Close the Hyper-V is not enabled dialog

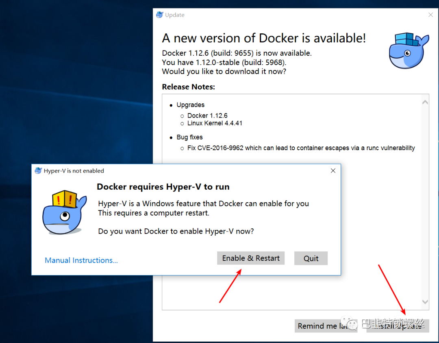pyautogui.click(x=333, y=170)
